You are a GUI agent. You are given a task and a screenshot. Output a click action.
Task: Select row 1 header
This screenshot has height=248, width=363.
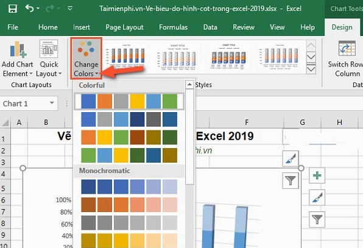pos(5,137)
